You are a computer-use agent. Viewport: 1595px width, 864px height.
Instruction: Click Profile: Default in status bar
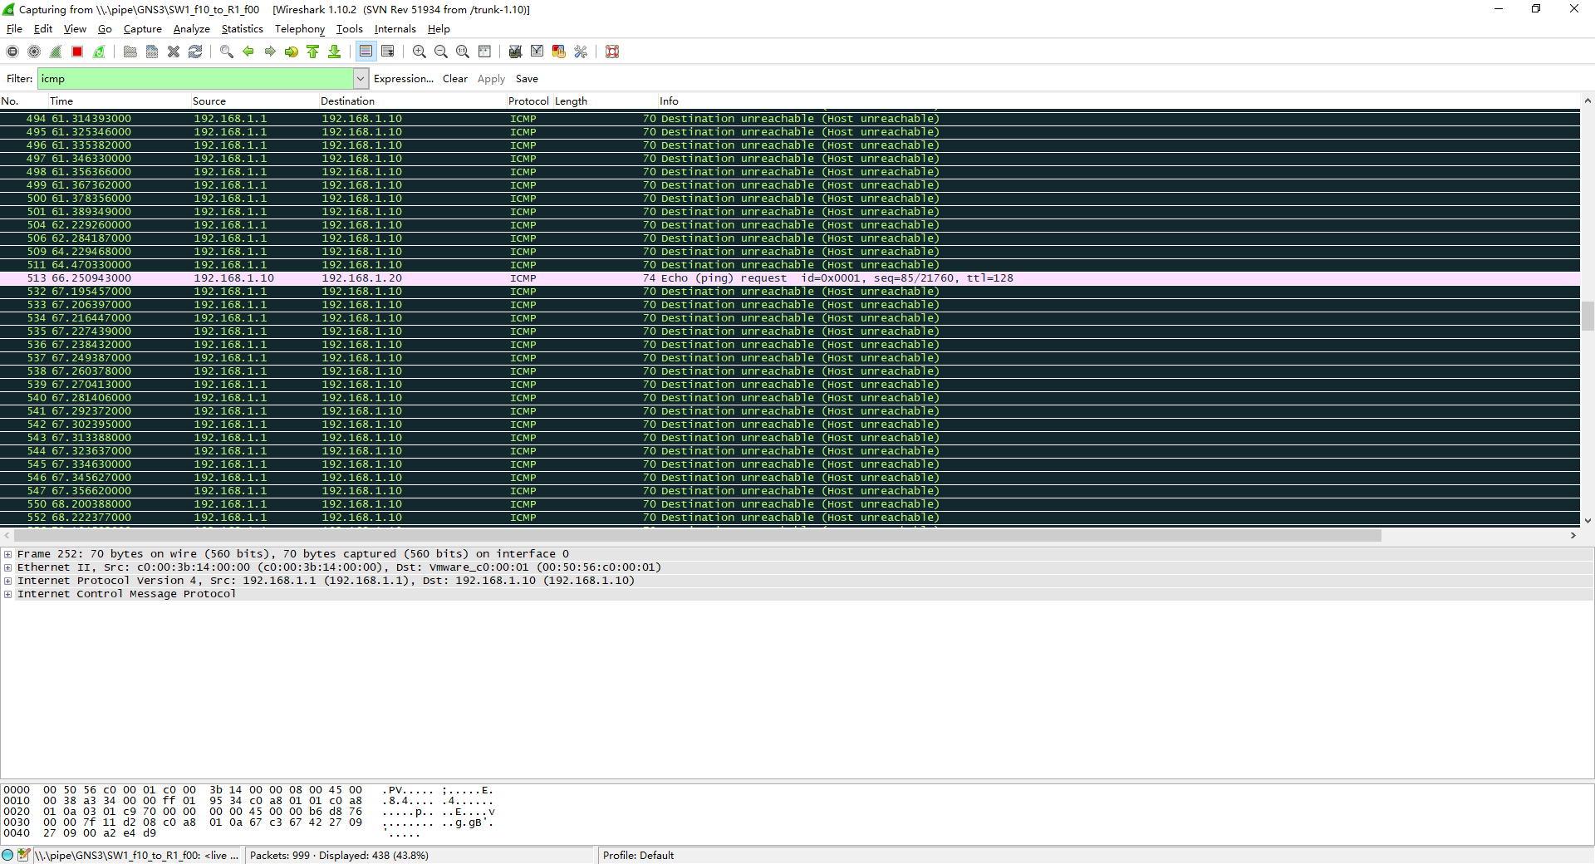[x=638, y=856]
